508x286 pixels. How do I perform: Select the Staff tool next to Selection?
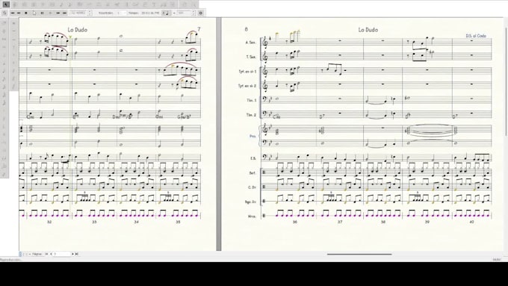click(x=15, y=4)
